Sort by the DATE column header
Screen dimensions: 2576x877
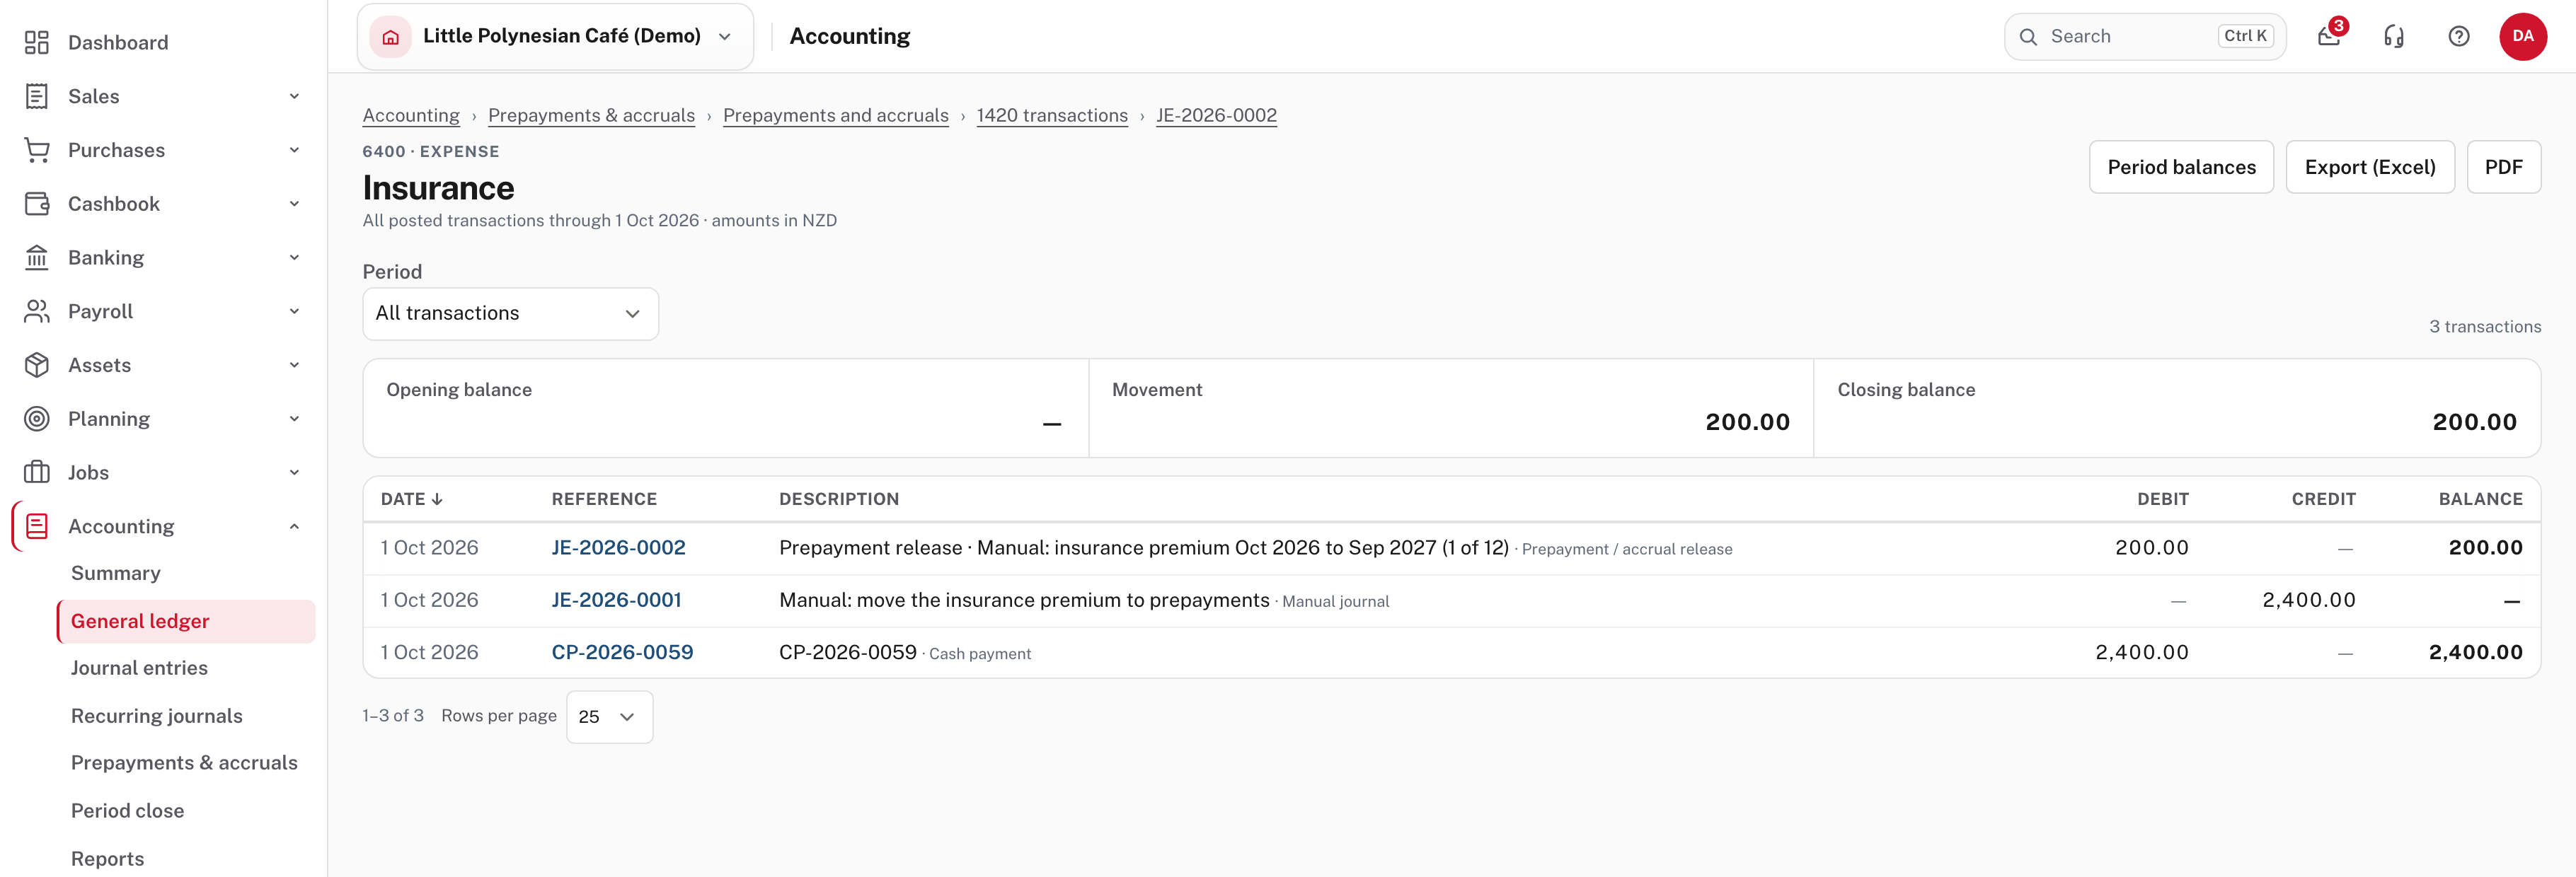point(411,499)
